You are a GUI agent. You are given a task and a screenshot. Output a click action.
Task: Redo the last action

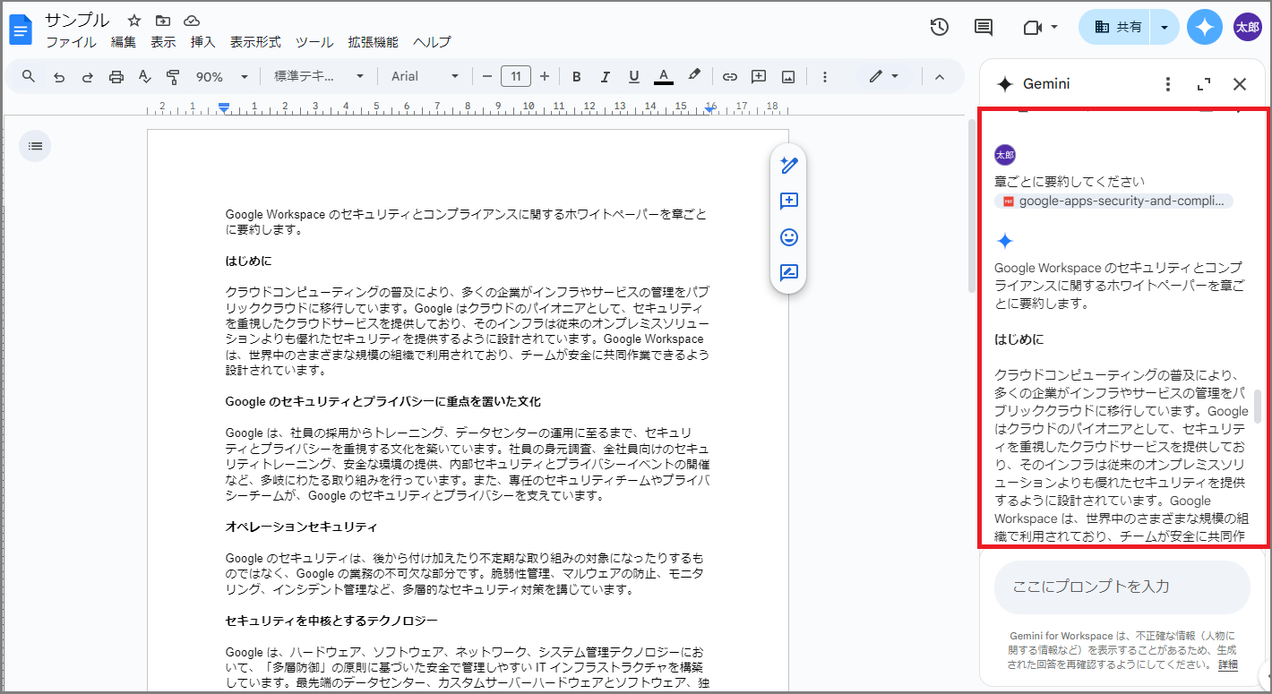point(87,77)
